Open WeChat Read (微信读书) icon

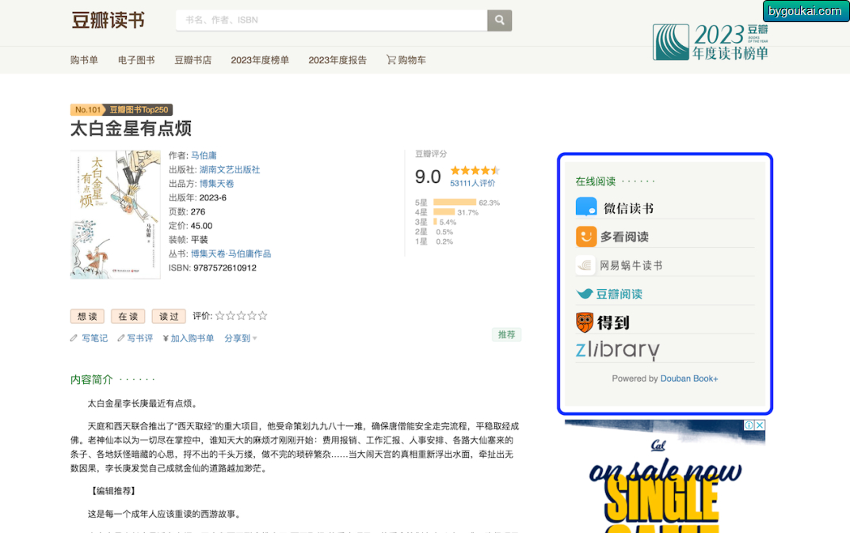[x=586, y=207]
